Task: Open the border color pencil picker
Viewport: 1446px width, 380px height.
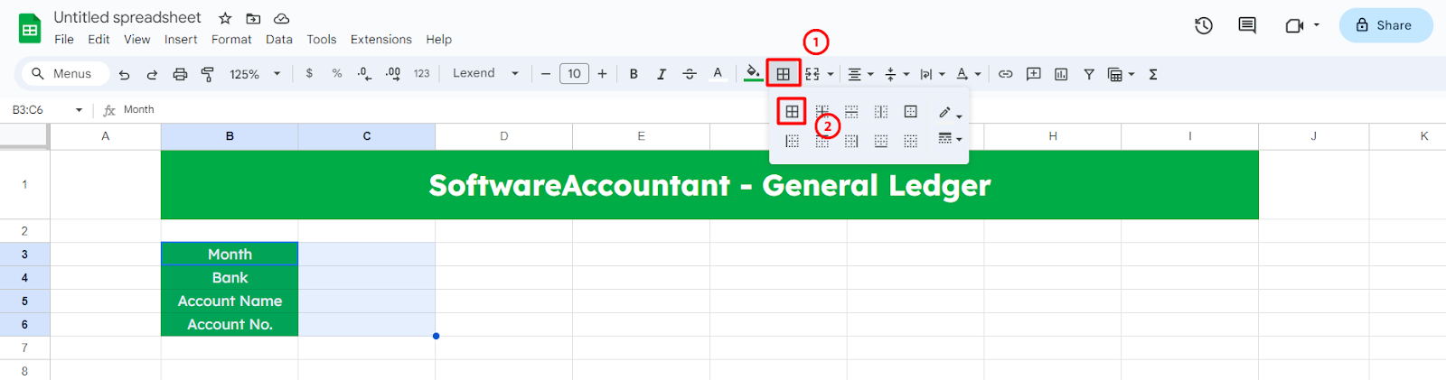Action: 949,112
